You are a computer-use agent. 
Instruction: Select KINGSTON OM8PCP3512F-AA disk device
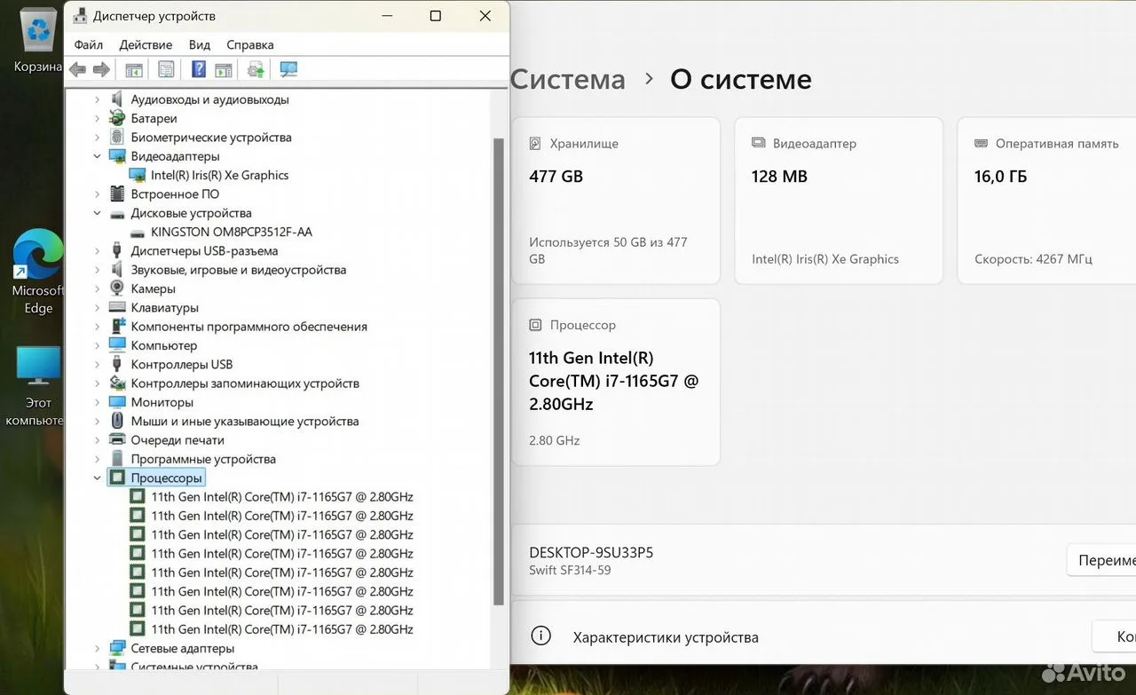tap(231, 232)
